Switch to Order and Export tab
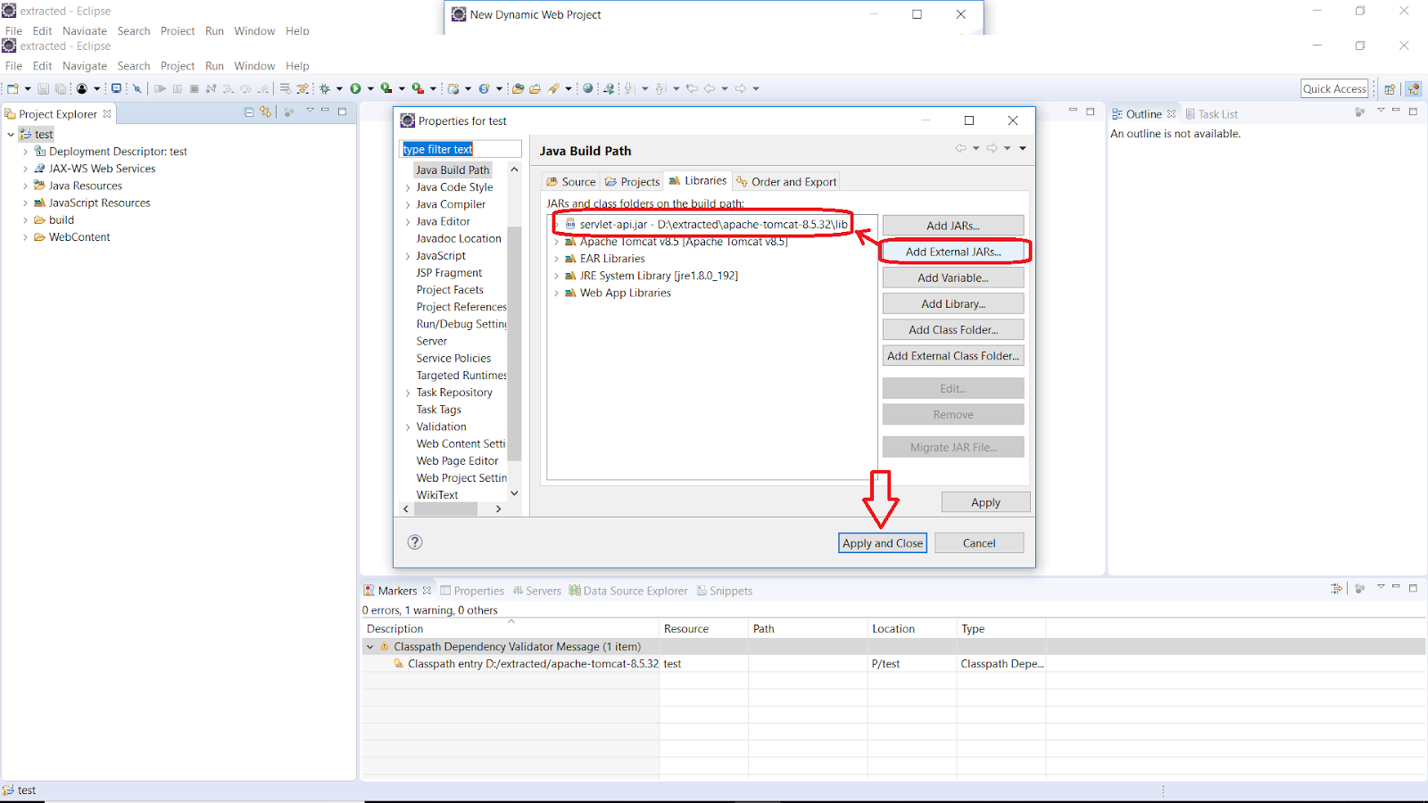1428x803 pixels. click(786, 181)
